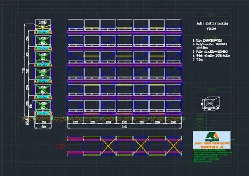Select the '3. Pallet size' specification line
Screen dimensions: 249x176
(210, 51)
